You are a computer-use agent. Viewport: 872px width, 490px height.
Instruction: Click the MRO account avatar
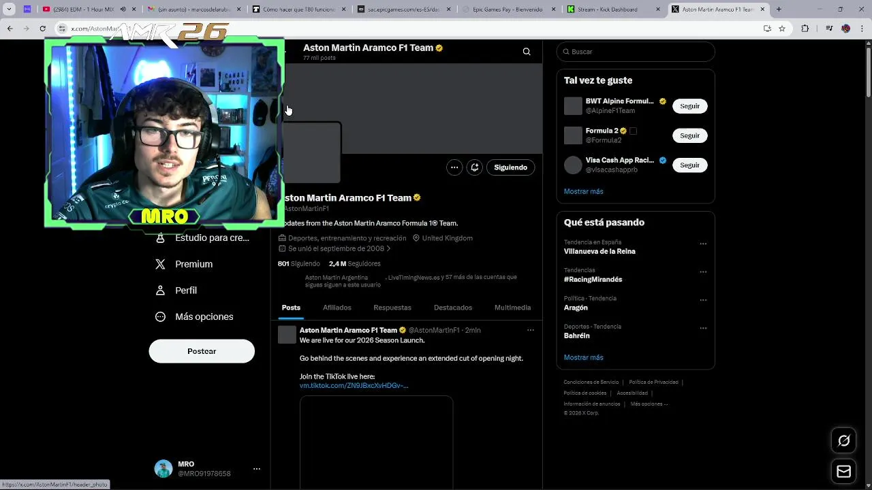coord(163,469)
